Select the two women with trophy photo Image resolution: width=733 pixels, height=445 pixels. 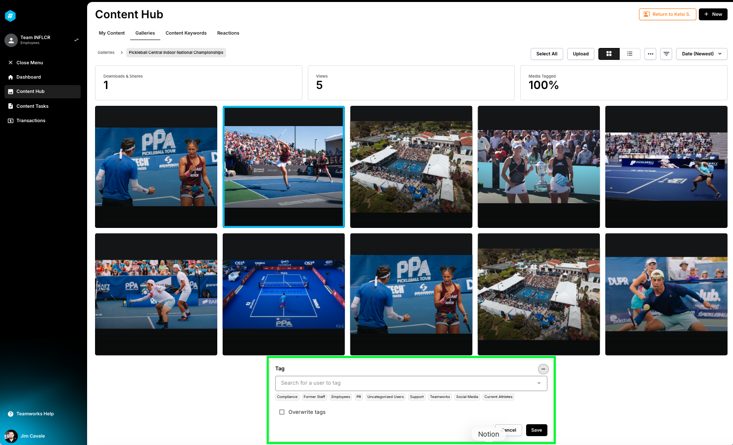pos(538,167)
